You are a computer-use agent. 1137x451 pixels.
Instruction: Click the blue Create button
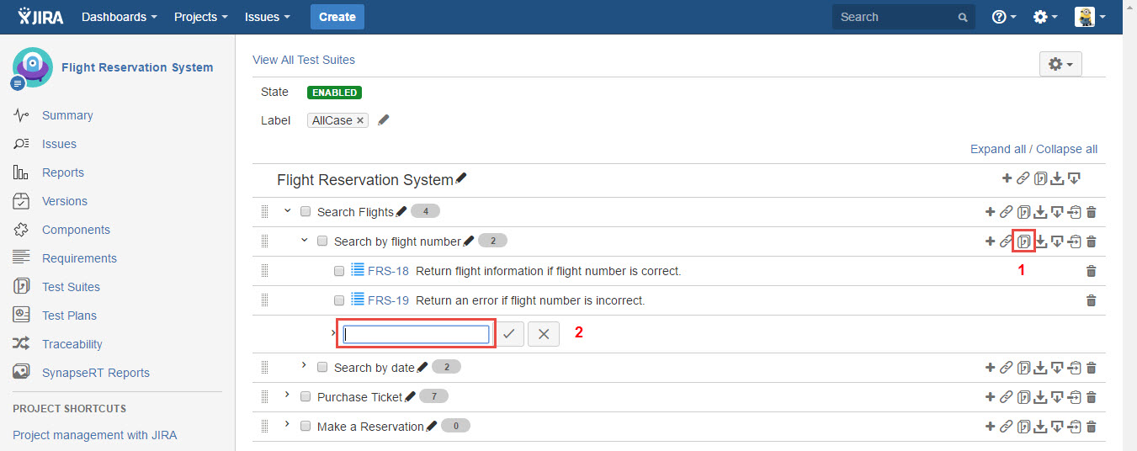point(337,17)
